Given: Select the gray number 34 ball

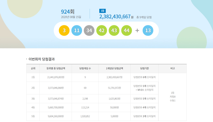Looking at the screenshot, I should (x=89, y=30).
